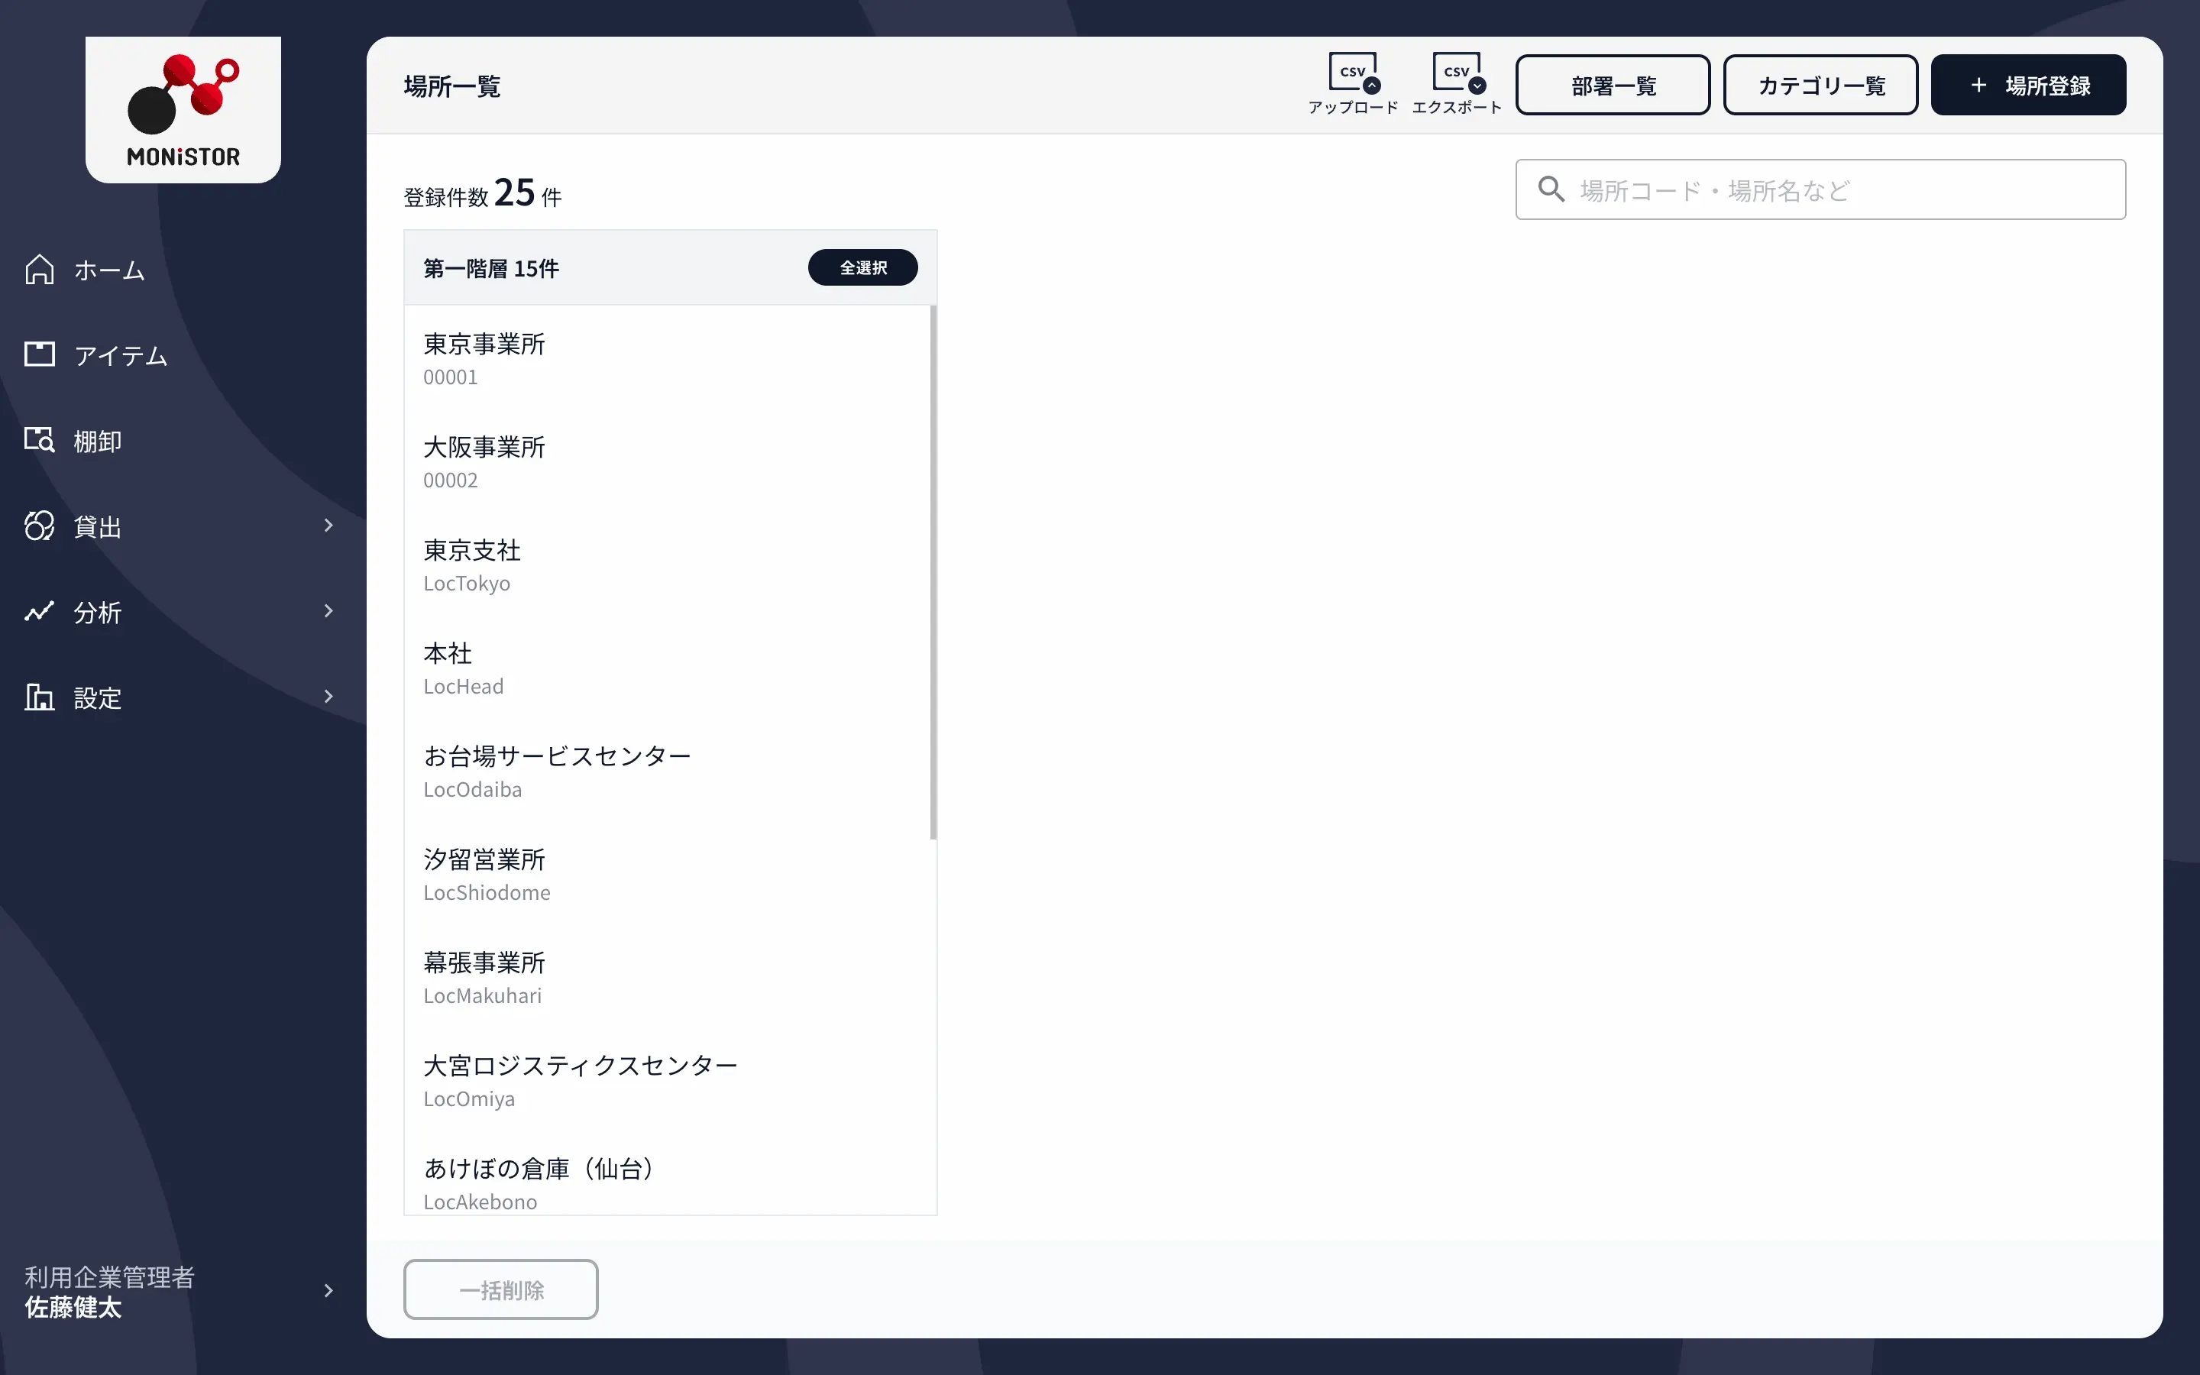2200x1375 pixels.
Task: Click the code 00001
Action: point(450,377)
